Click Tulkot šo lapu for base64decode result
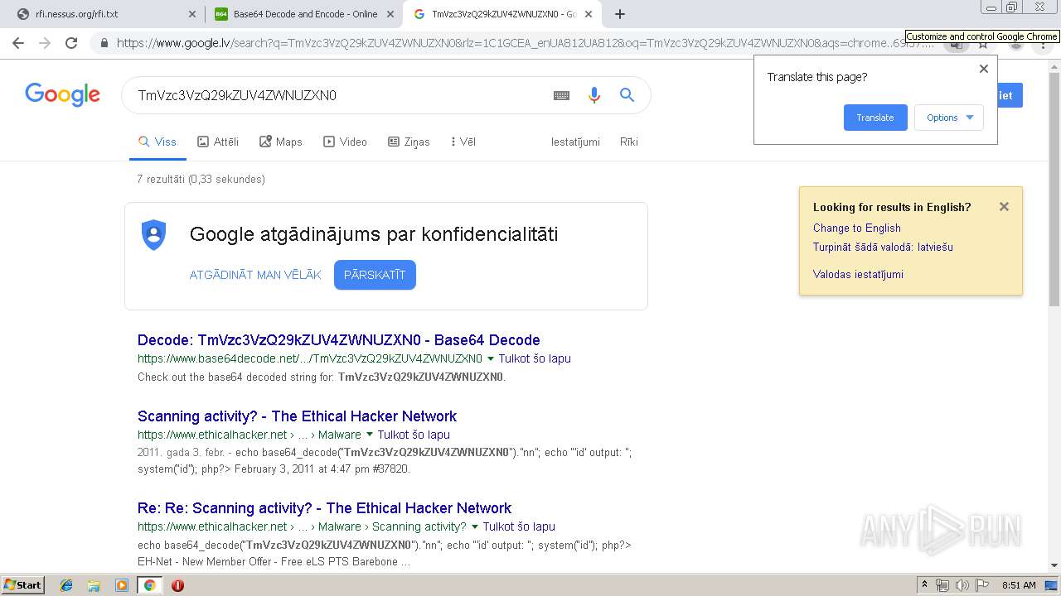The image size is (1061, 596). coord(535,359)
